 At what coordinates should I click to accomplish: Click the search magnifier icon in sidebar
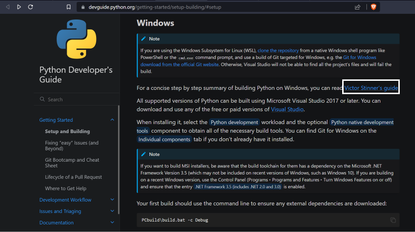point(42,99)
